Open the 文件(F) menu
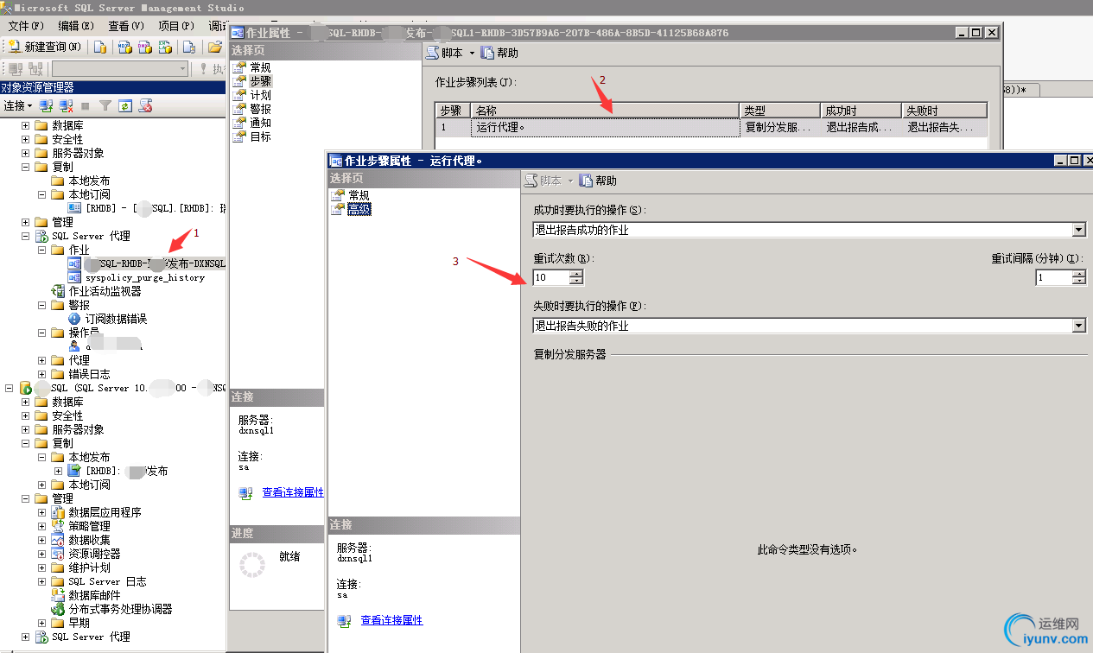 [26, 26]
